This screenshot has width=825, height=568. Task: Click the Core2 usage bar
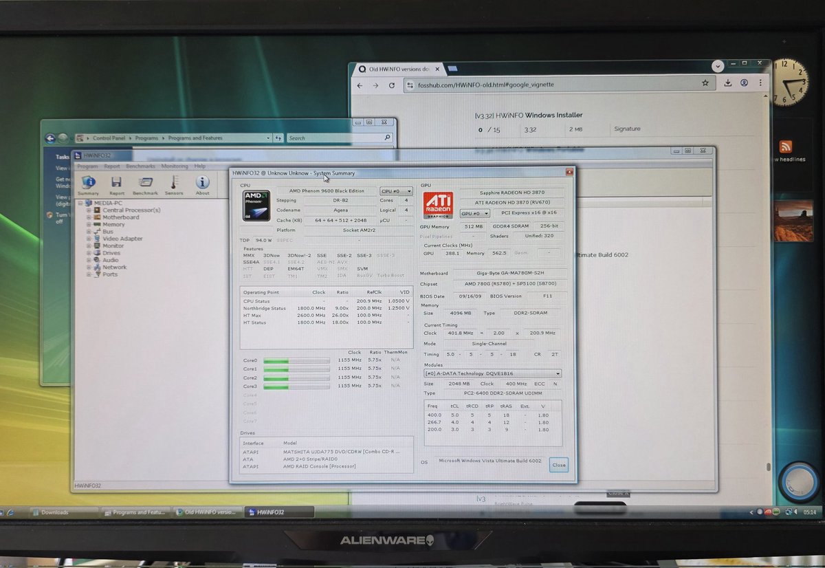296,378
